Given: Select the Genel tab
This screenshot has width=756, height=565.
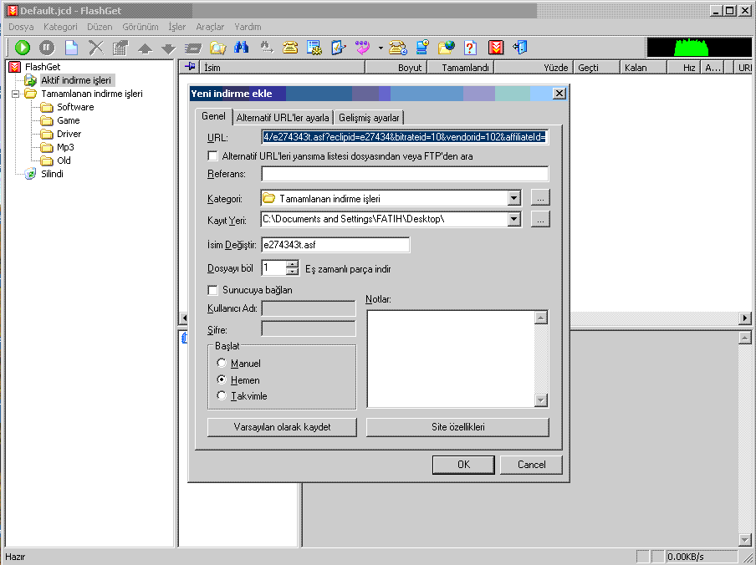Looking at the screenshot, I should point(213,116).
